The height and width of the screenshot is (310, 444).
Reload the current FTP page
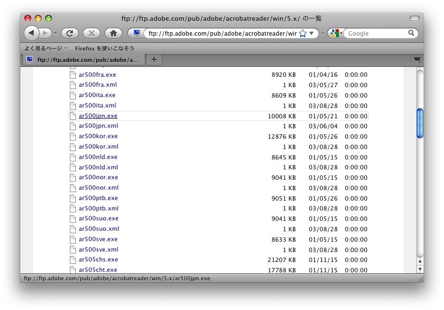tap(70, 33)
